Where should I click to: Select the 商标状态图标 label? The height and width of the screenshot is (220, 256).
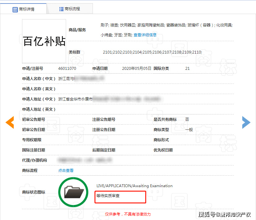coord(34,192)
